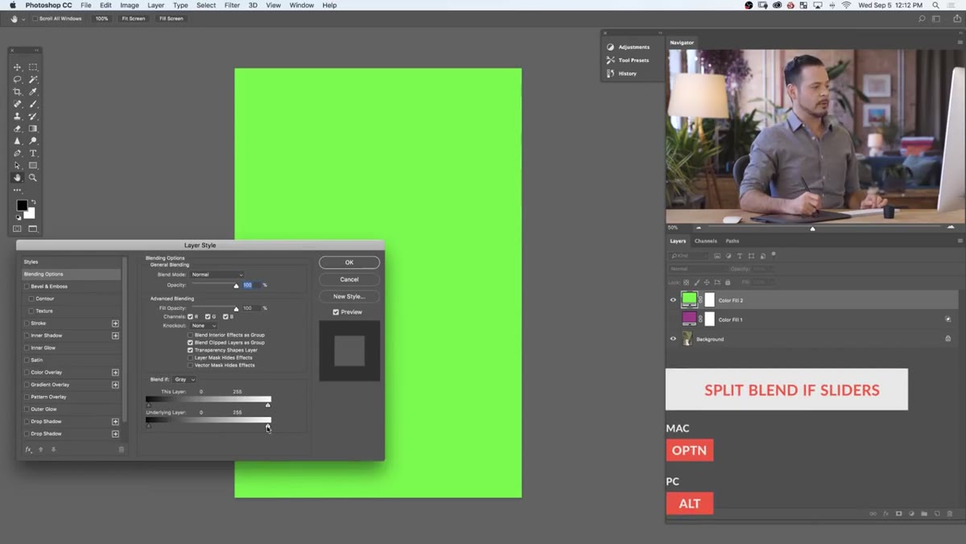The image size is (966, 544).
Task: Check Blend Interior Effects as Group
Action: tap(191, 335)
